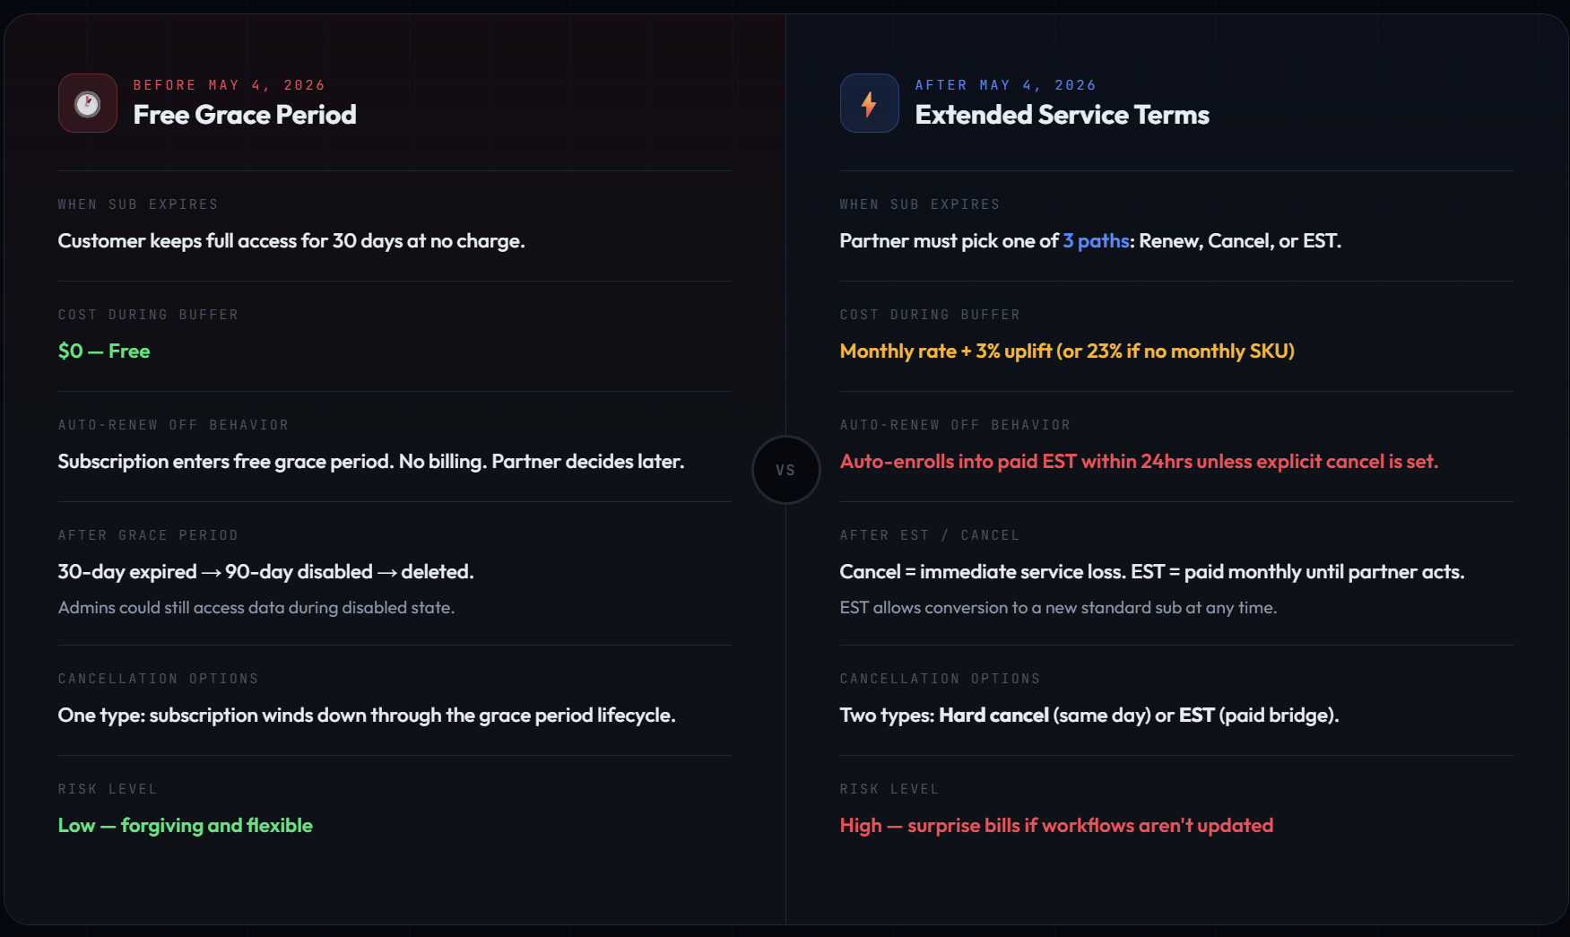The height and width of the screenshot is (937, 1570).
Task: Click the "30-day expired → 90-day disabled → deleted" line
Action: [265, 572]
